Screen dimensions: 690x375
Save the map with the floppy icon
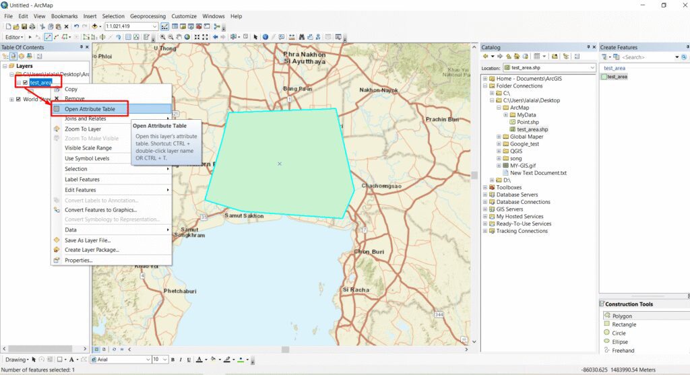(24, 27)
